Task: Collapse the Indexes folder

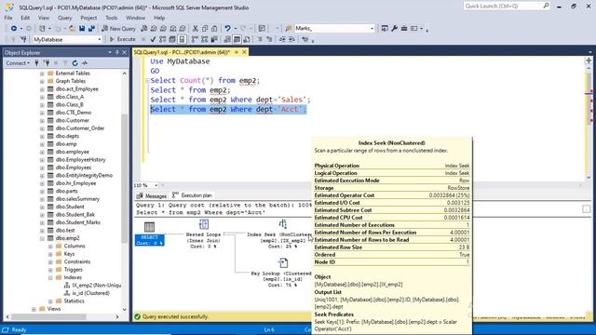Action: [50, 277]
